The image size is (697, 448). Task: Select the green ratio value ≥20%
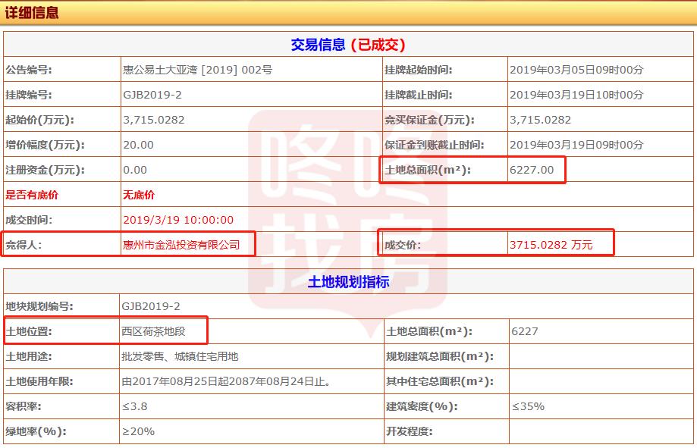coord(138,431)
